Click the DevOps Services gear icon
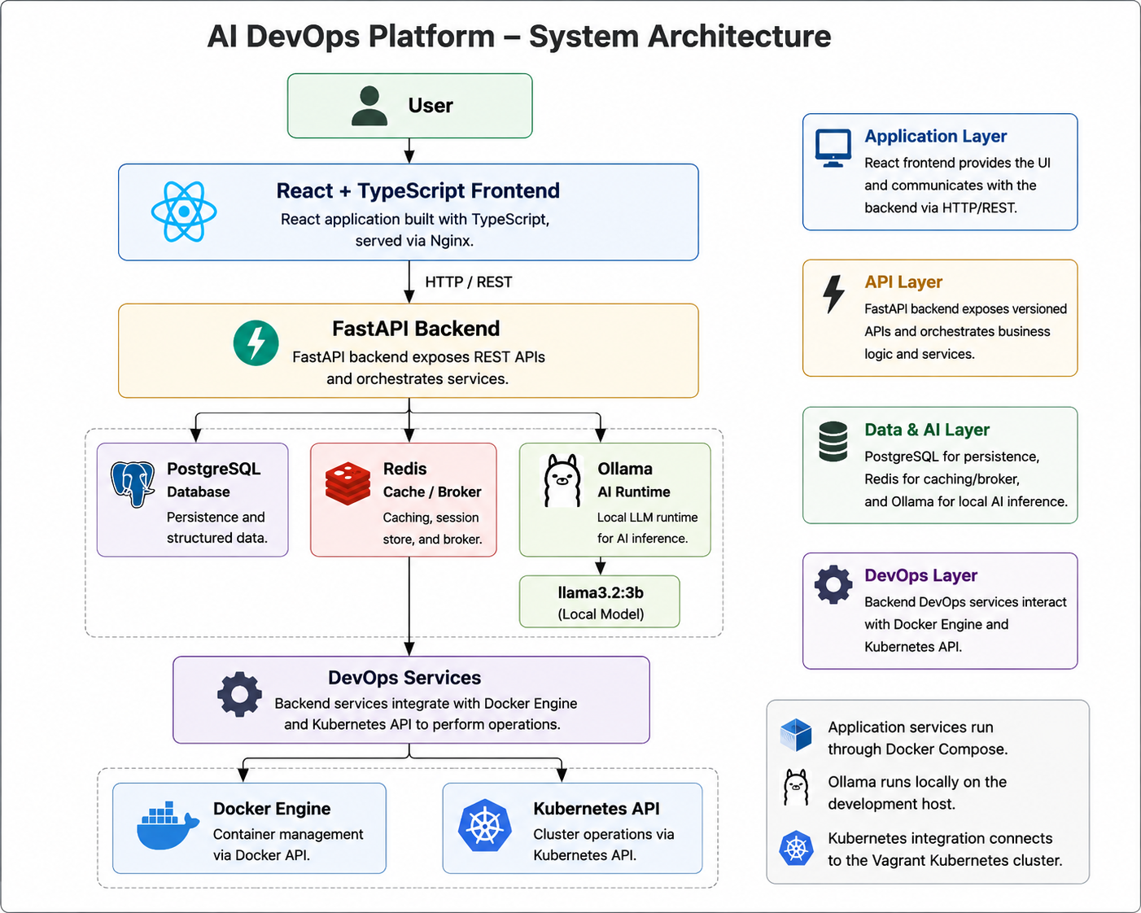The height and width of the screenshot is (913, 1141). pos(239,694)
